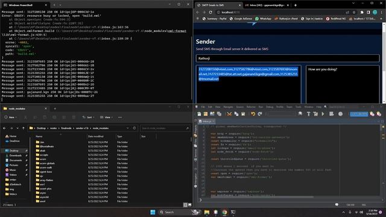Click the Debug Project icon in NetBeans toolbar
The width and height of the screenshot is (386, 217).
[332, 114]
